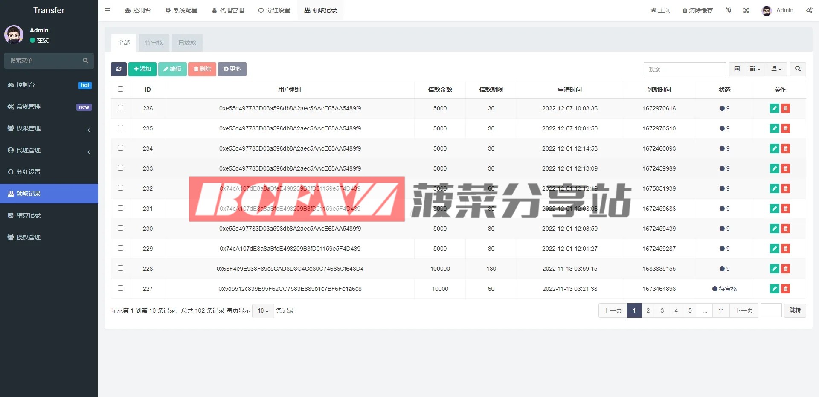819x397 pixels.
Task: Click green edit icon for record 236
Action: [x=774, y=108]
